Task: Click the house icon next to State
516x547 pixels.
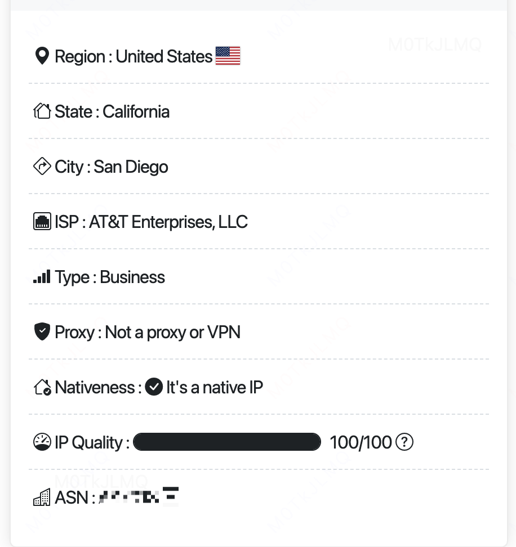Action: point(42,111)
